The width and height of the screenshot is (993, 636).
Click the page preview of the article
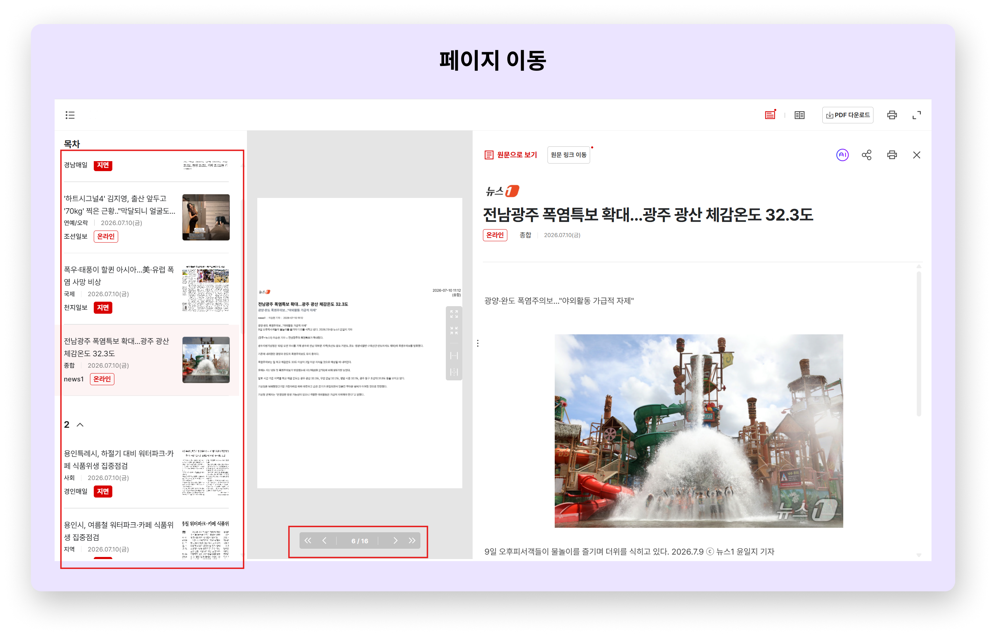[x=360, y=343]
